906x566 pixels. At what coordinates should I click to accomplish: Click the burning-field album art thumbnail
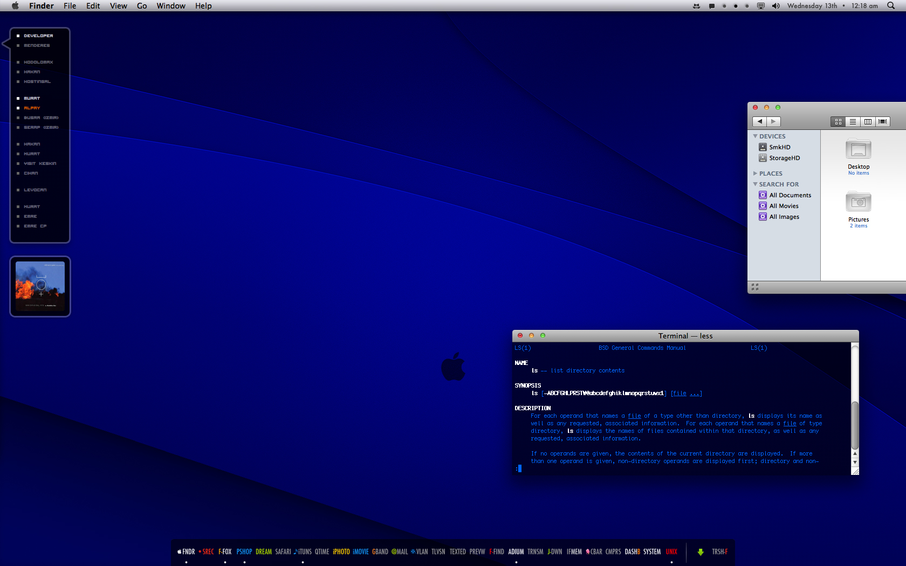pyautogui.click(x=40, y=286)
